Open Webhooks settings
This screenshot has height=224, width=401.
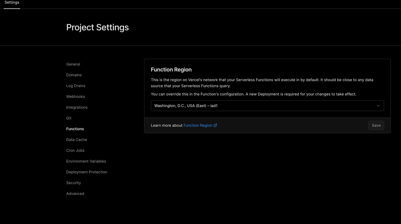[x=76, y=97]
